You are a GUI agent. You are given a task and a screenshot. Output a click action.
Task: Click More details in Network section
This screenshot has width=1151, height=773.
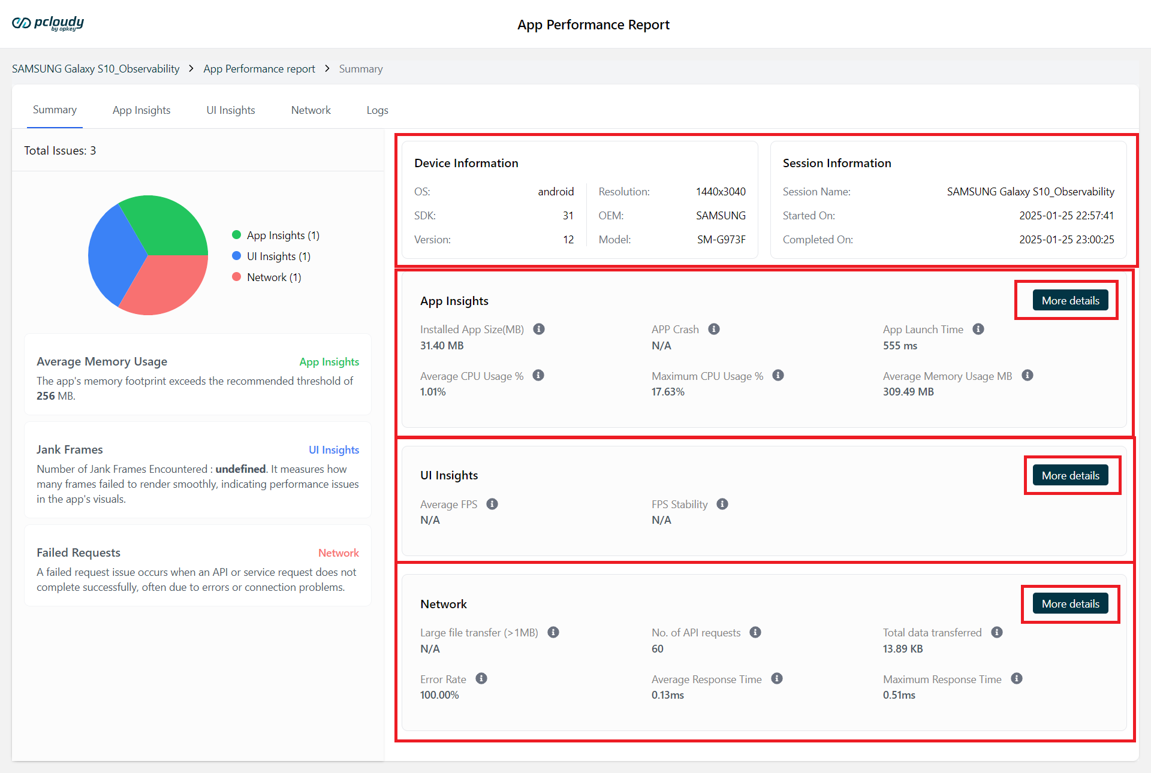point(1070,603)
